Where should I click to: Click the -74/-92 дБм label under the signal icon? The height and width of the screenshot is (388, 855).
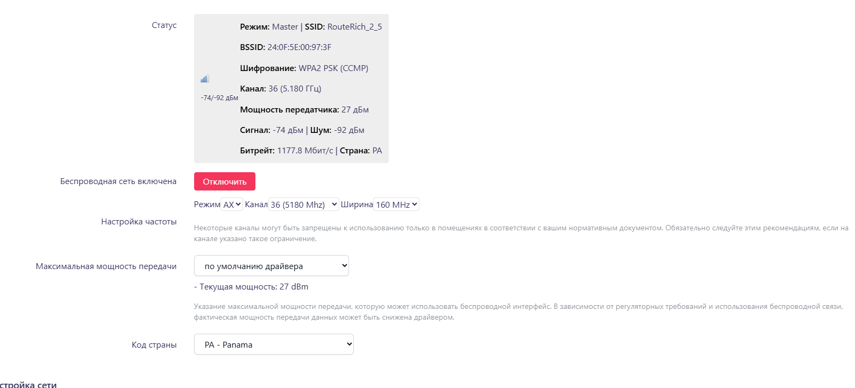219,98
